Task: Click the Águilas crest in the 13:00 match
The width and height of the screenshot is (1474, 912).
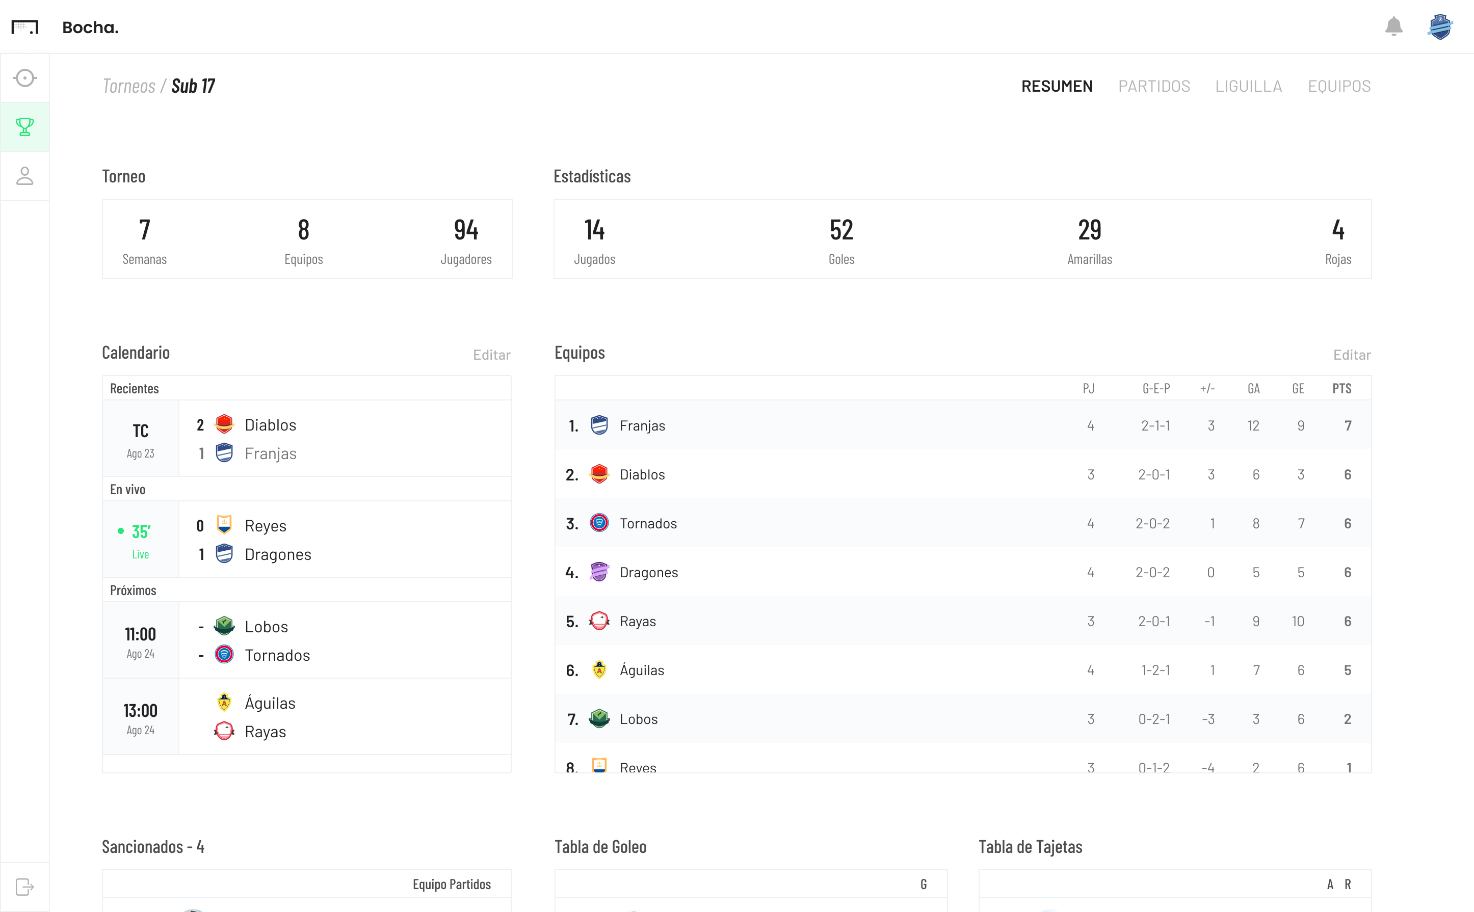Action: [224, 703]
